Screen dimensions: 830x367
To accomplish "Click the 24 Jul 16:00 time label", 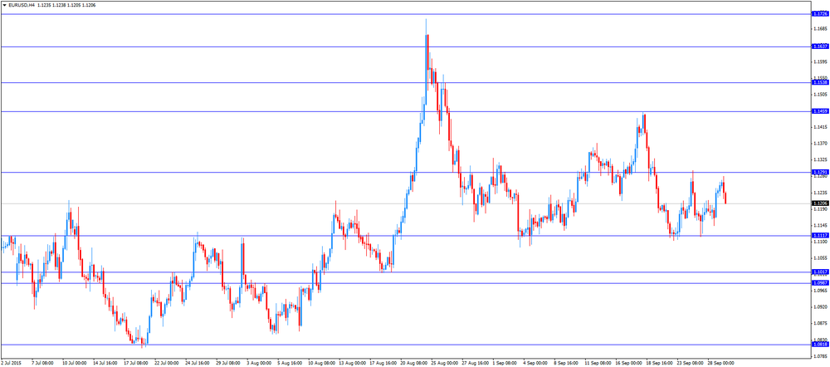I will pyautogui.click(x=198, y=364).
